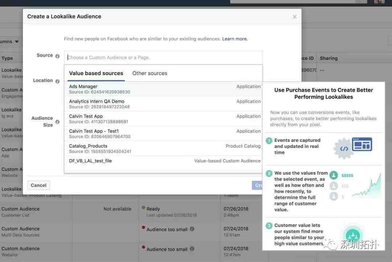Close the Create a Lookalike Audience dialog
Image resolution: width=392 pixels, height=262 pixels.
pyautogui.click(x=294, y=17)
